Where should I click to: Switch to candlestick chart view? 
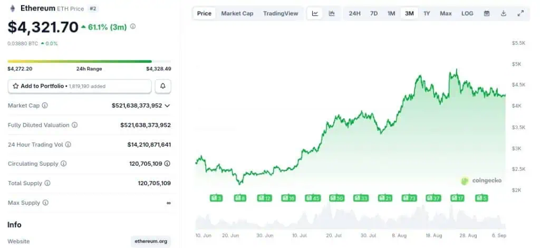coord(332,13)
